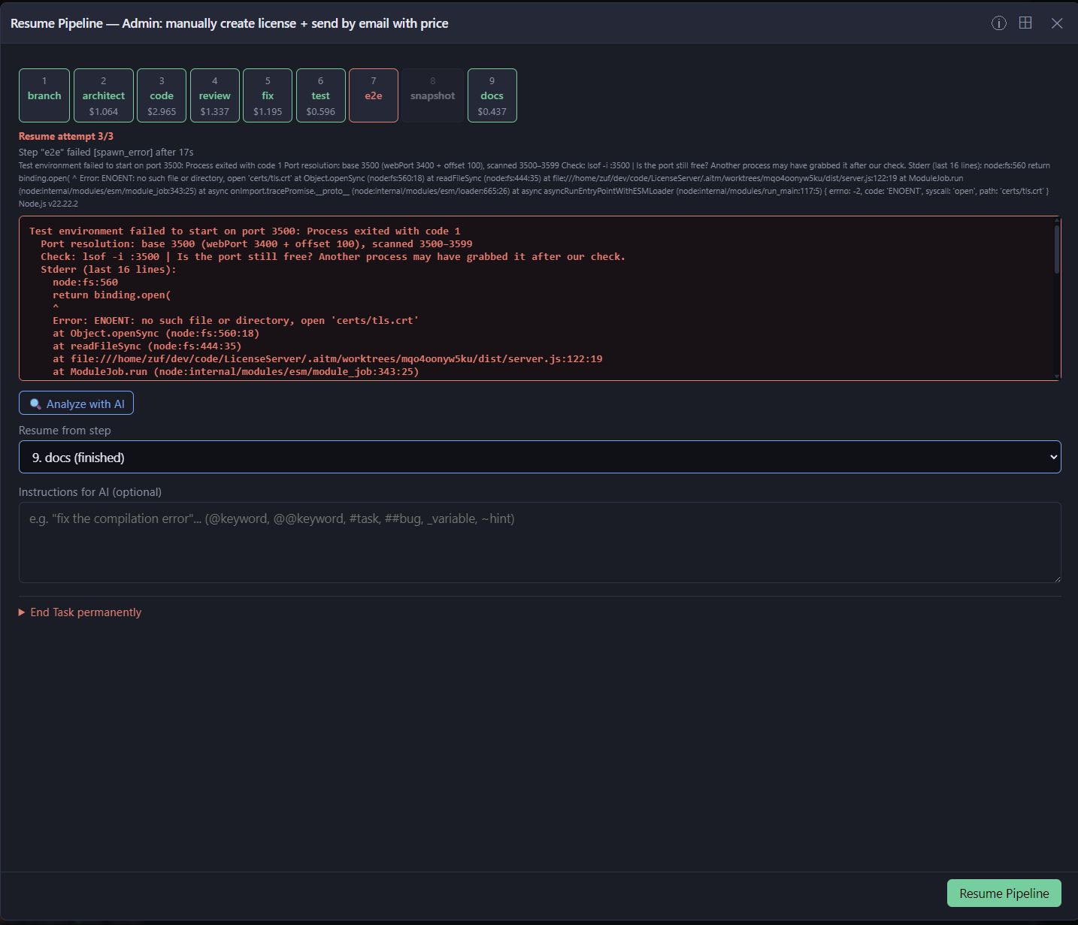Image resolution: width=1078 pixels, height=925 pixels.
Task: Click 'Test environment failed to start' log line
Action: tap(244, 231)
